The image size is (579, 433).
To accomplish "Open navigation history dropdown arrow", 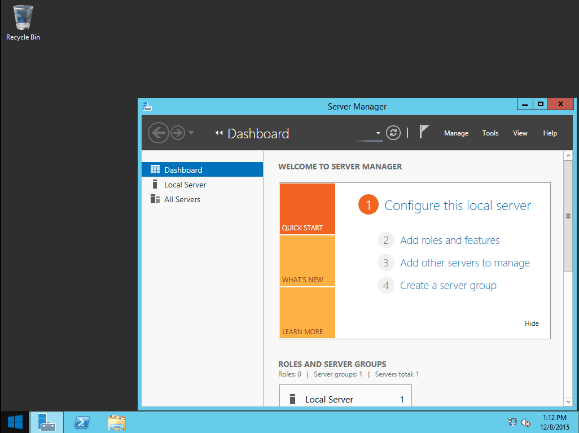I will click(191, 132).
